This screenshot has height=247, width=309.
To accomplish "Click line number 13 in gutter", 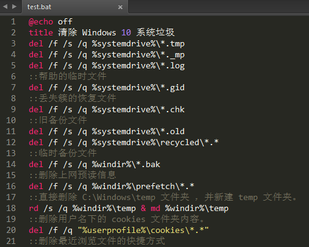I will (11, 153).
